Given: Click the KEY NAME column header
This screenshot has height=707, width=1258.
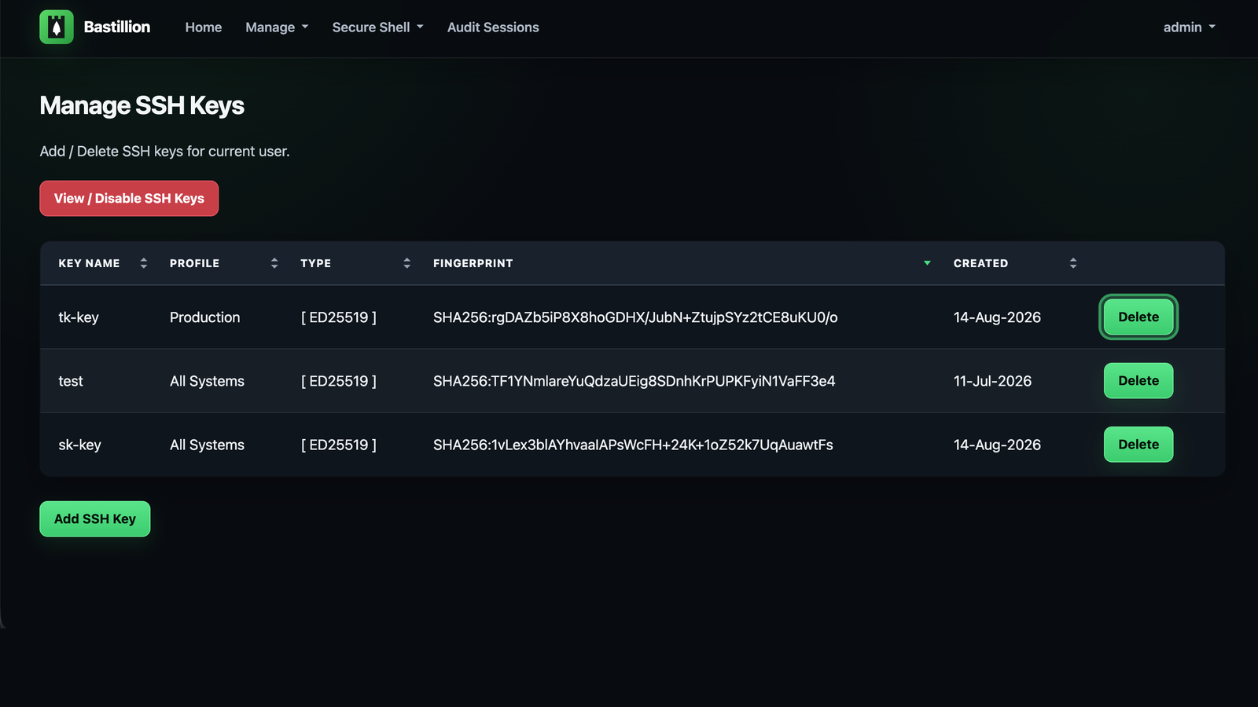Looking at the screenshot, I should point(89,263).
